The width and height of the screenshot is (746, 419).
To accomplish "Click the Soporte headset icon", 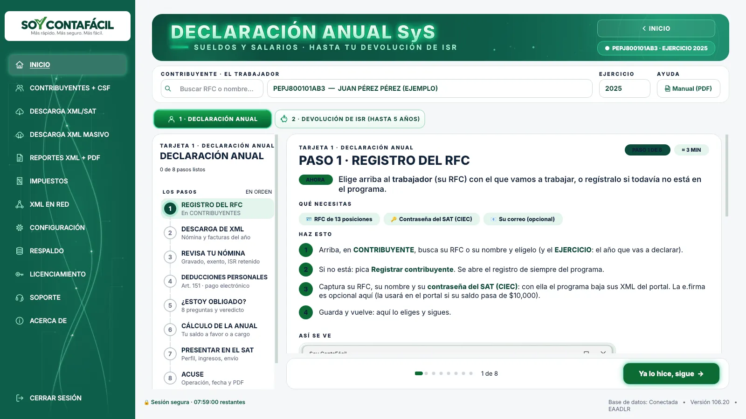I will (20, 297).
